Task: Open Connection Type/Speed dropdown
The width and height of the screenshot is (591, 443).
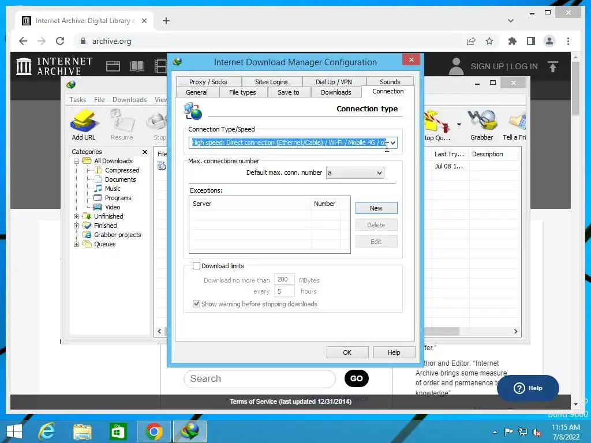Action: (x=392, y=143)
